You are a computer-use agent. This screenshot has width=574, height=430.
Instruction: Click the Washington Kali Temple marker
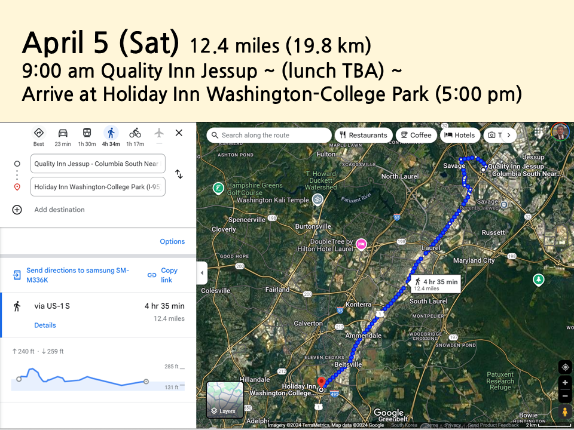pos(317,199)
